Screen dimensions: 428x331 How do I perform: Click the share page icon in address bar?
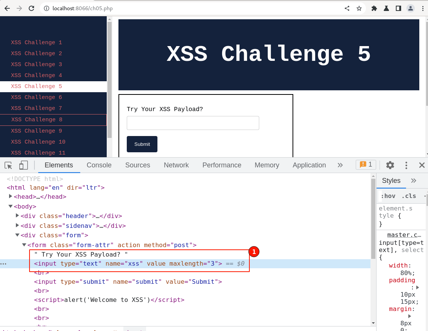[x=347, y=8]
